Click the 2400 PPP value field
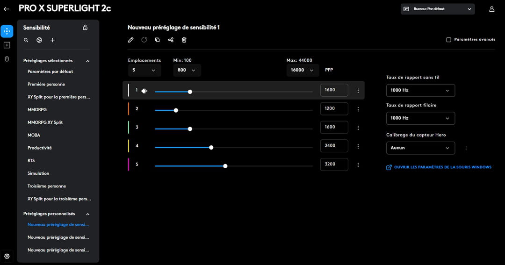The image size is (505, 265). (x=334, y=146)
